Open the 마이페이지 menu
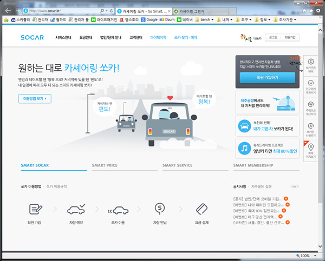 (x=158, y=37)
